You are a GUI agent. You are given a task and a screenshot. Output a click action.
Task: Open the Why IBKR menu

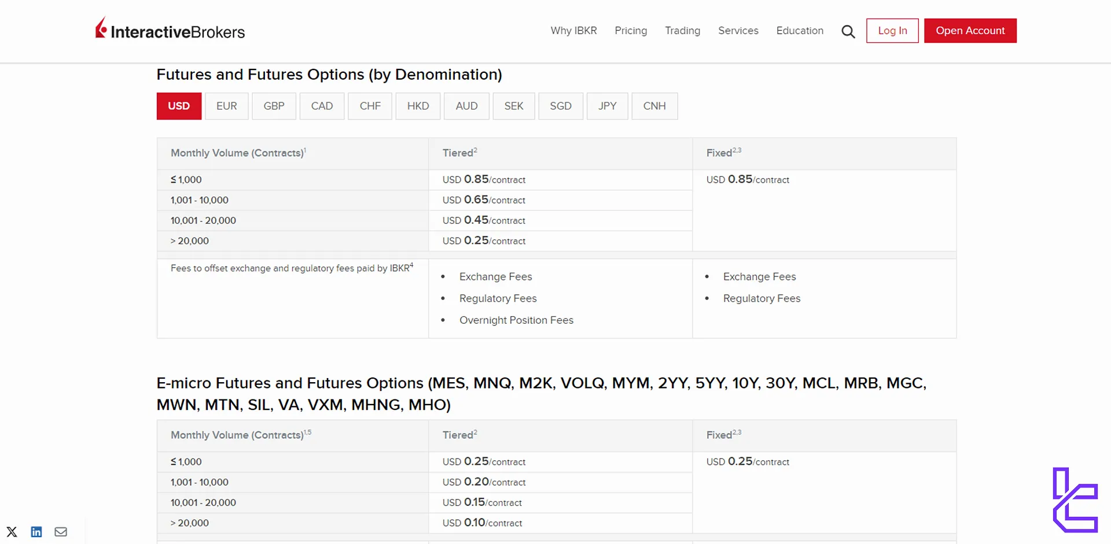coord(573,31)
